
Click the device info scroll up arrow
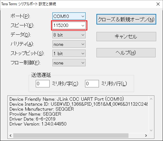[x=151, y=99]
